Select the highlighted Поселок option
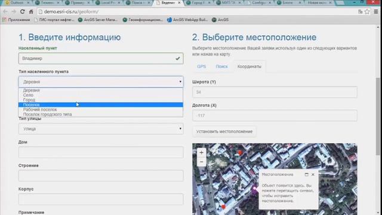The height and width of the screenshot is (215, 382). point(101,105)
